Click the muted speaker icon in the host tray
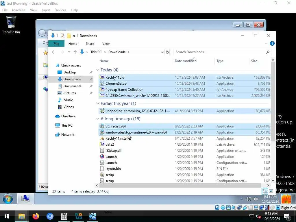Image resolution: width=296 pixels, height=222 pixels. tap(258, 216)
